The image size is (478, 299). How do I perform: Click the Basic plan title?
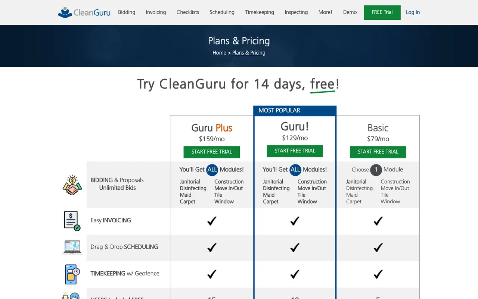pos(378,128)
